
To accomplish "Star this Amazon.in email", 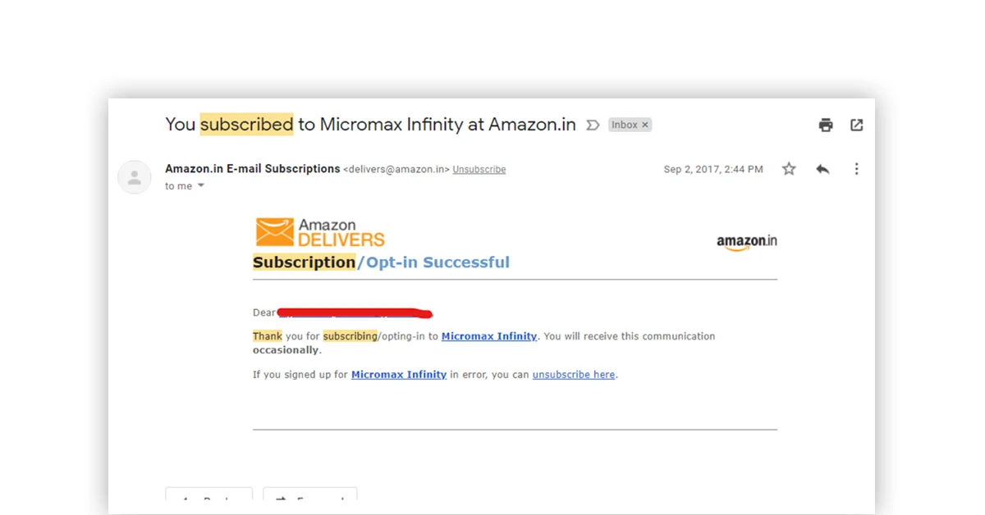I will pos(789,169).
